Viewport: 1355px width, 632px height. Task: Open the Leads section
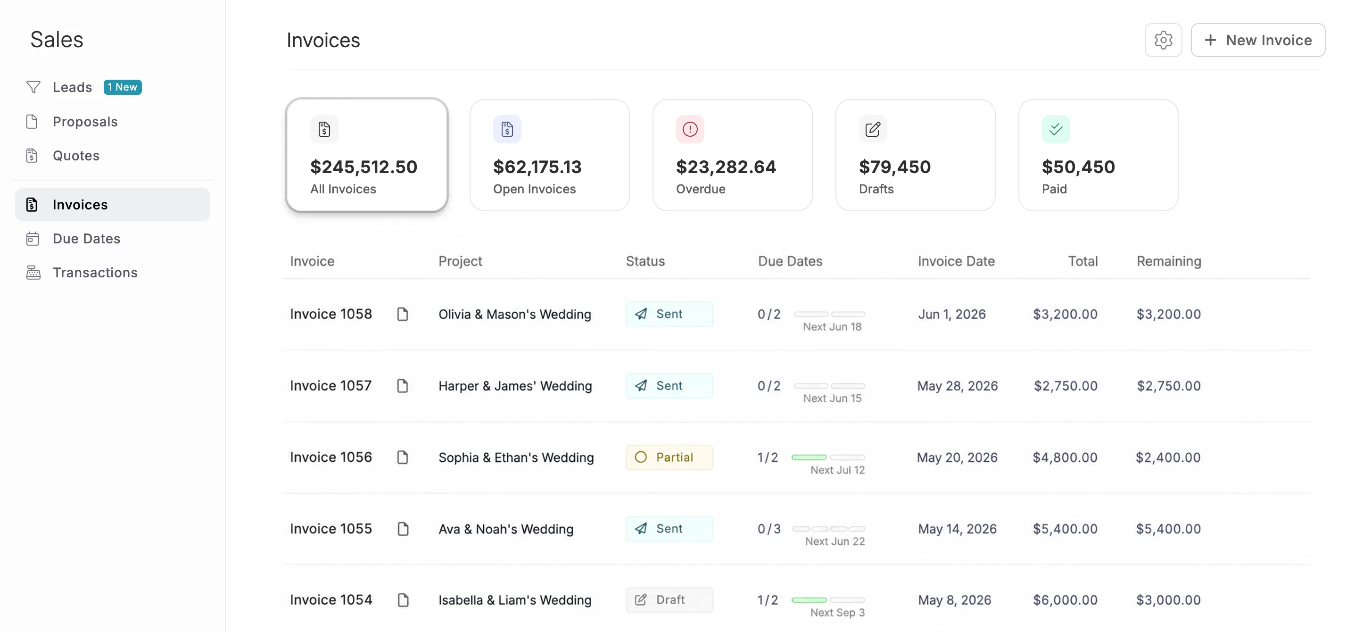[x=72, y=87]
